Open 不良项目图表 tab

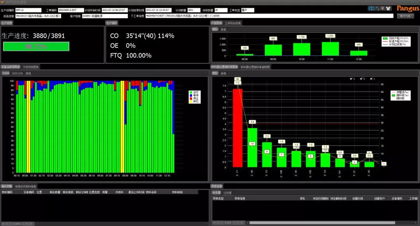(x=31, y=67)
